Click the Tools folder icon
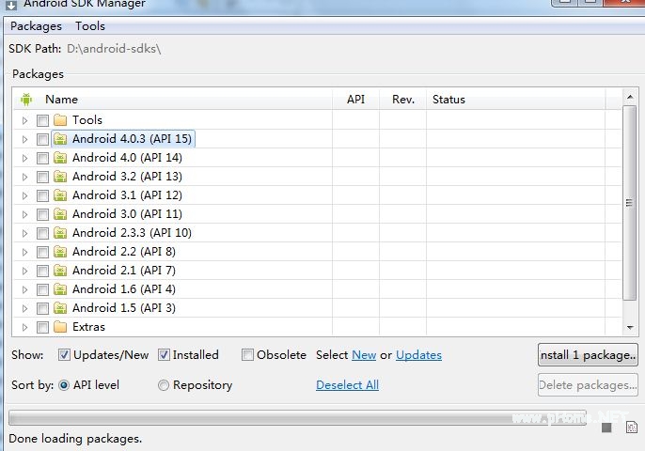The width and height of the screenshot is (645, 451). (x=60, y=120)
